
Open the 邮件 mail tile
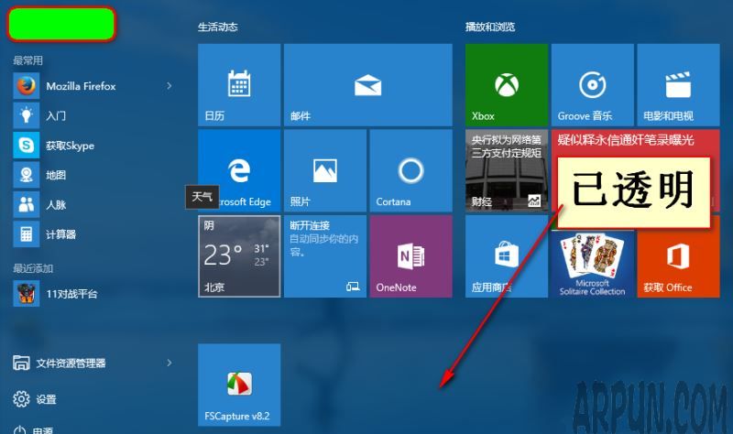368,84
